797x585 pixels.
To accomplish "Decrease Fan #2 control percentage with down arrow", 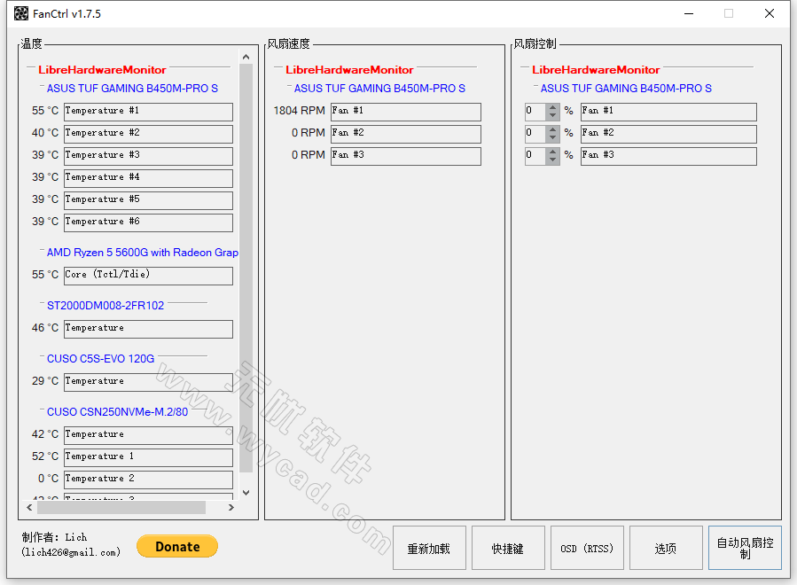I will point(553,138).
